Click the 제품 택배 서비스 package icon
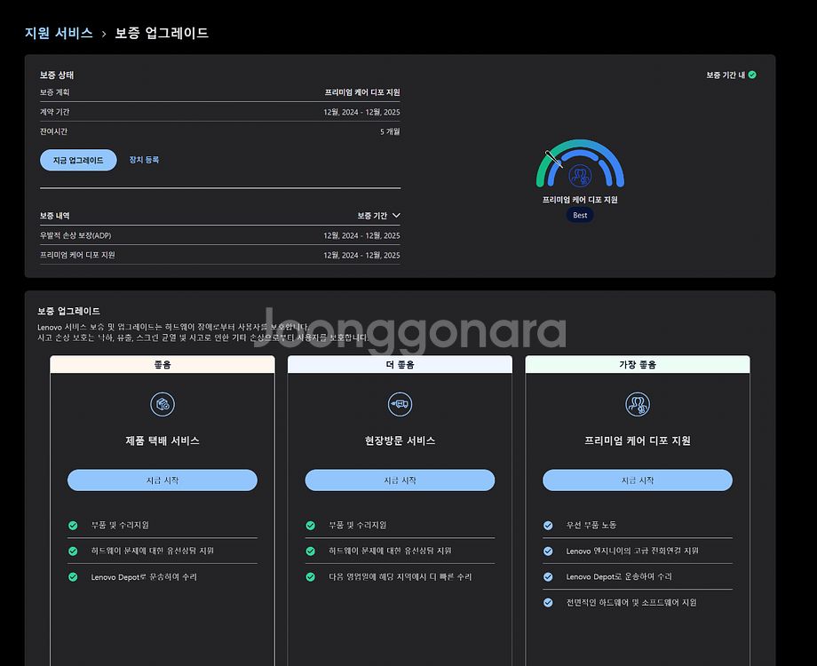This screenshot has width=817, height=666. click(163, 404)
